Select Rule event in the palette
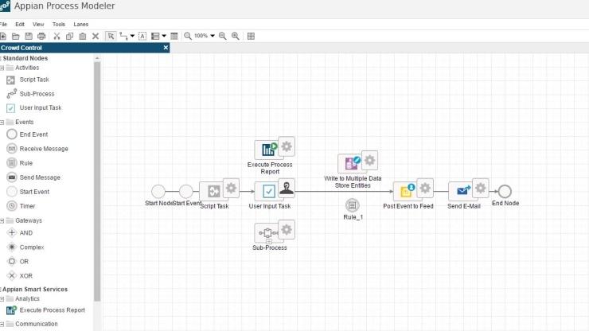 point(20,163)
